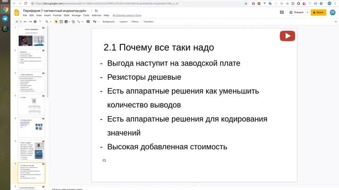
Task: Select the highlighted slide 7 thumbnail
Action: pos(31,173)
